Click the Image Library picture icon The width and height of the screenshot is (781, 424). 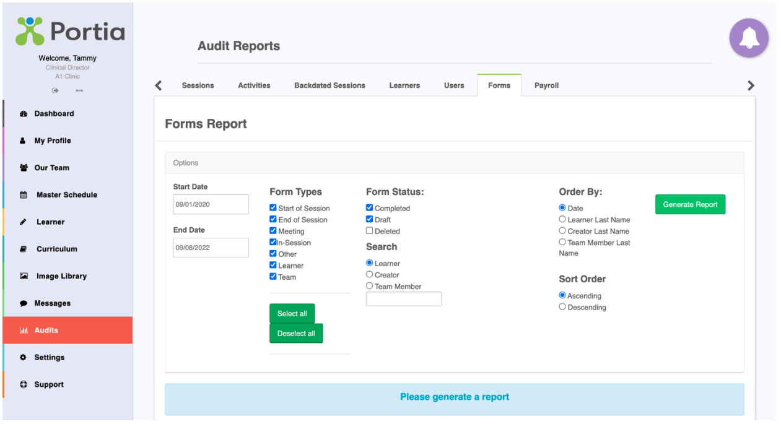[24, 276]
